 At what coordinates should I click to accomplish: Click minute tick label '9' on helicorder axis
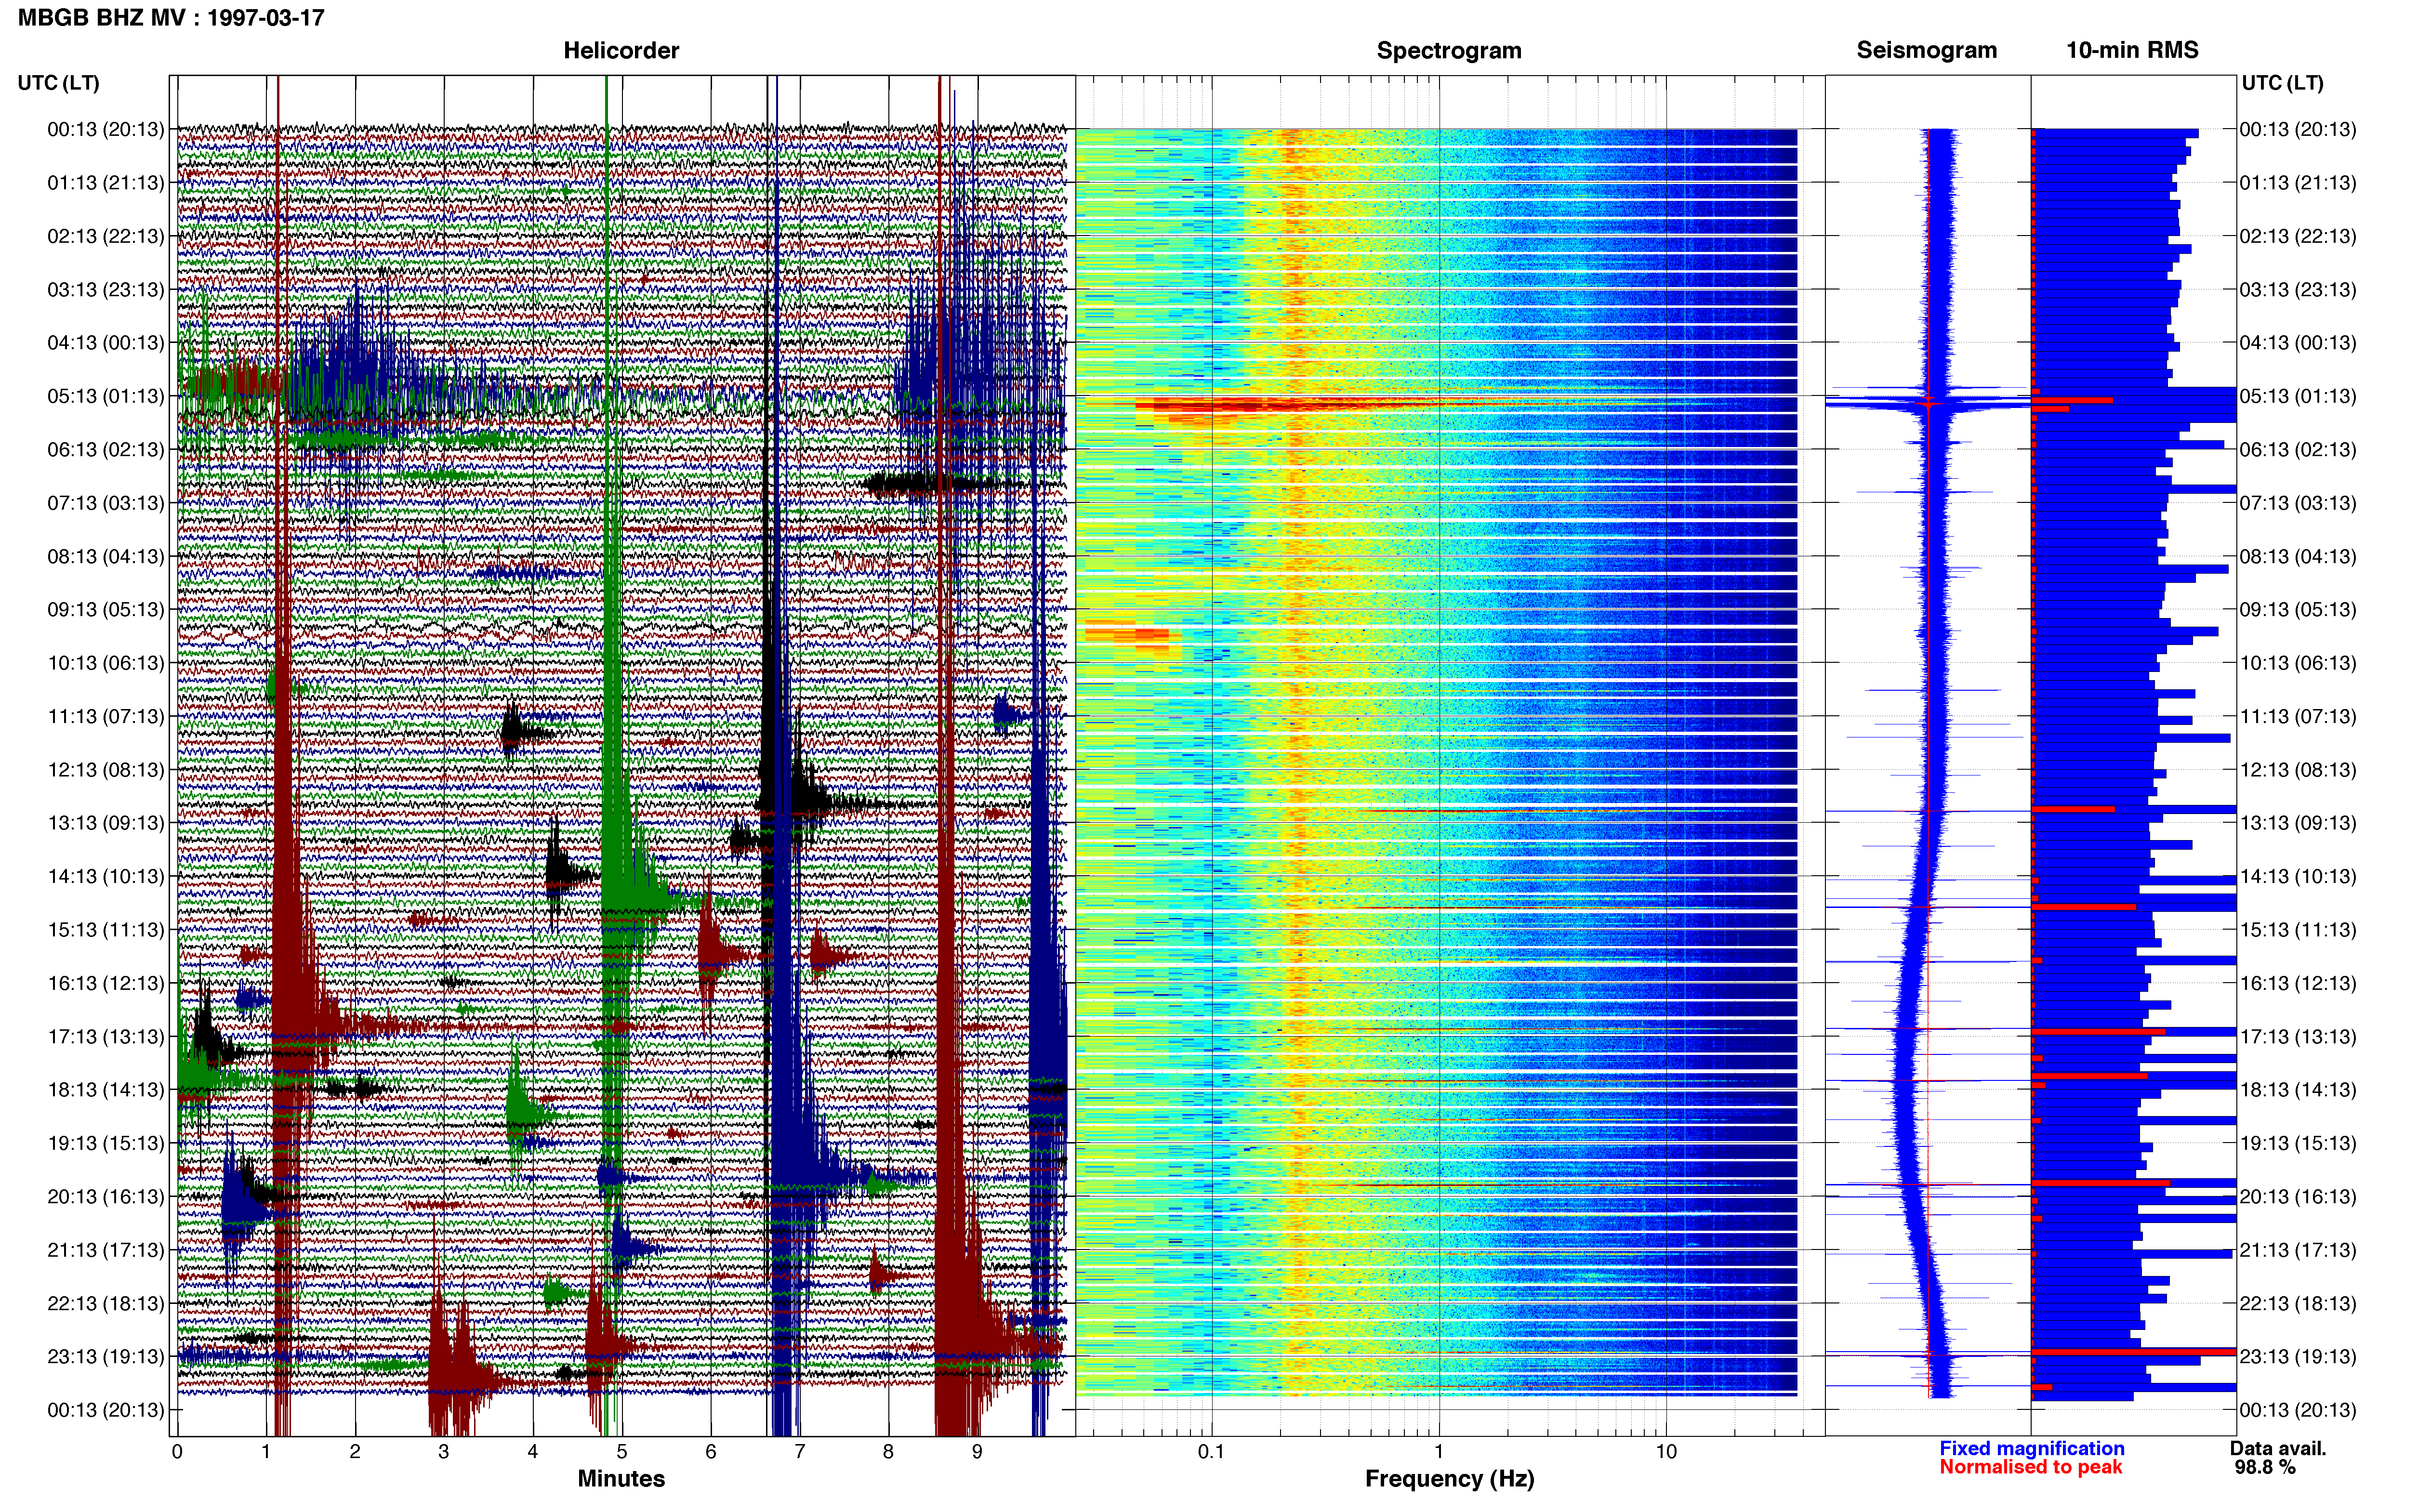977,1451
